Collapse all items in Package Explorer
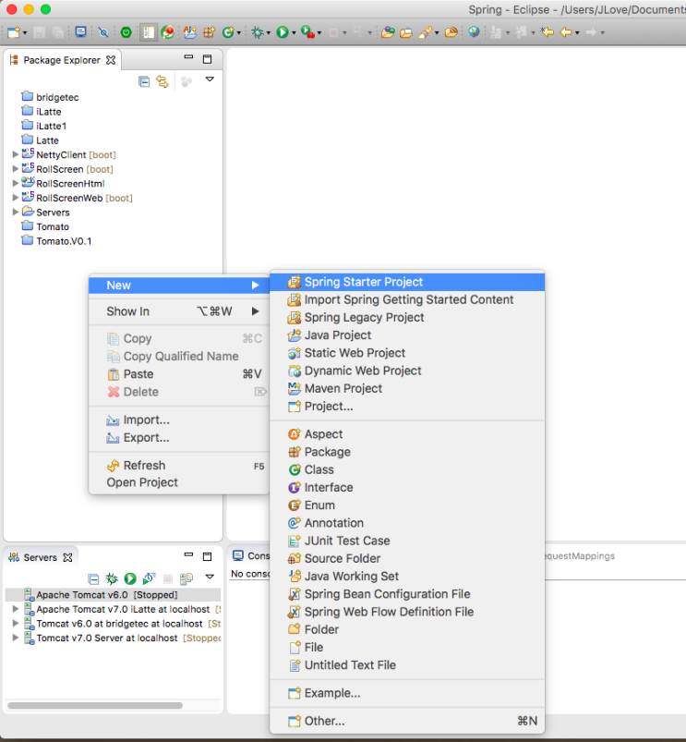This screenshot has width=686, height=742. point(144,82)
